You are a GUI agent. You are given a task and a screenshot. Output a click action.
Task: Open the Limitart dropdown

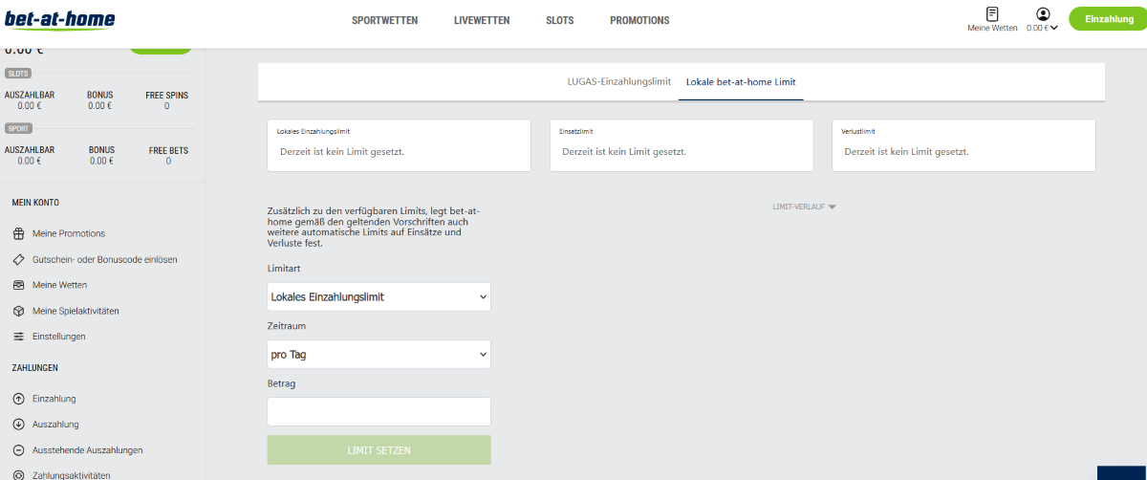coord(379,296)
